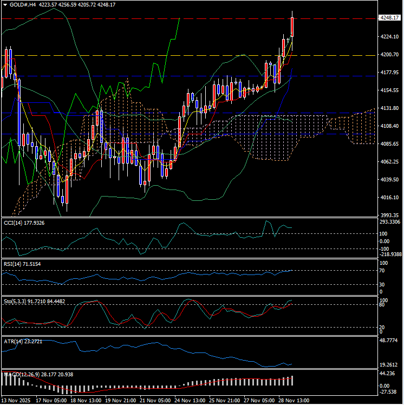Viewport: 404px width, 405px height.
Task: Select the yellow dashed line near 4200.70
Action: click(135, 55)
